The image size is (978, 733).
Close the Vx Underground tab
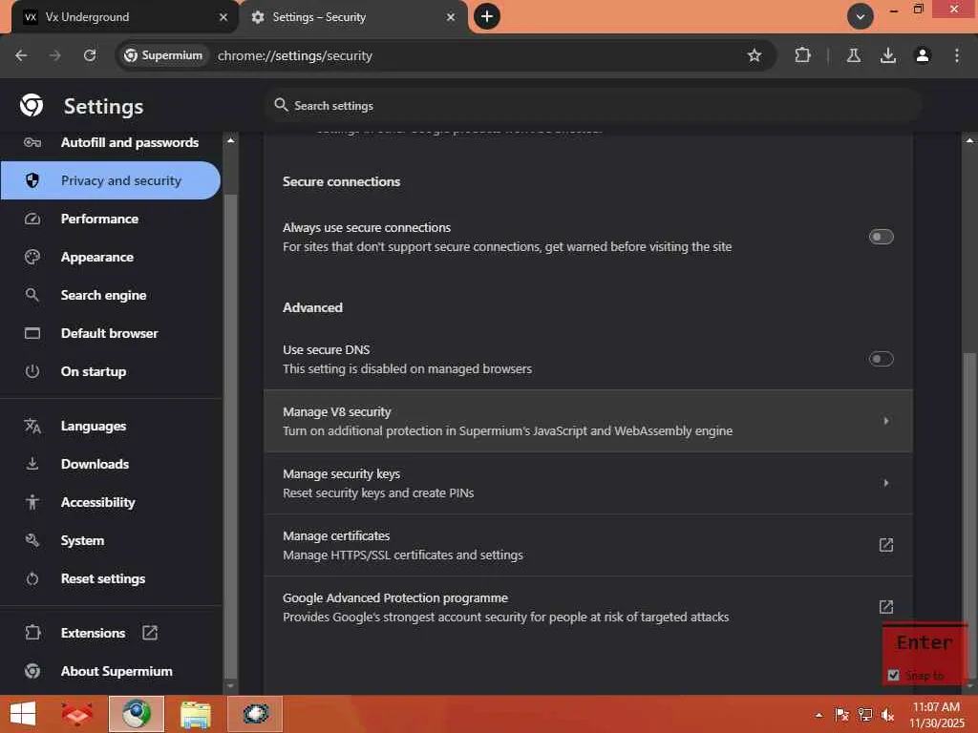pyautogui.click(x=223, y=17)
